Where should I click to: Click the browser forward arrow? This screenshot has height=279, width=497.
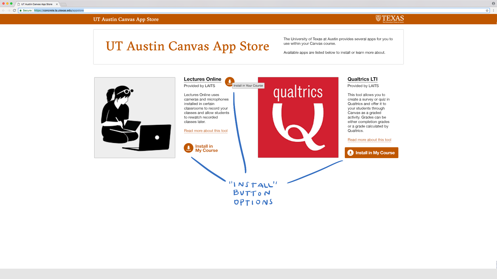[x=9, y=11]
